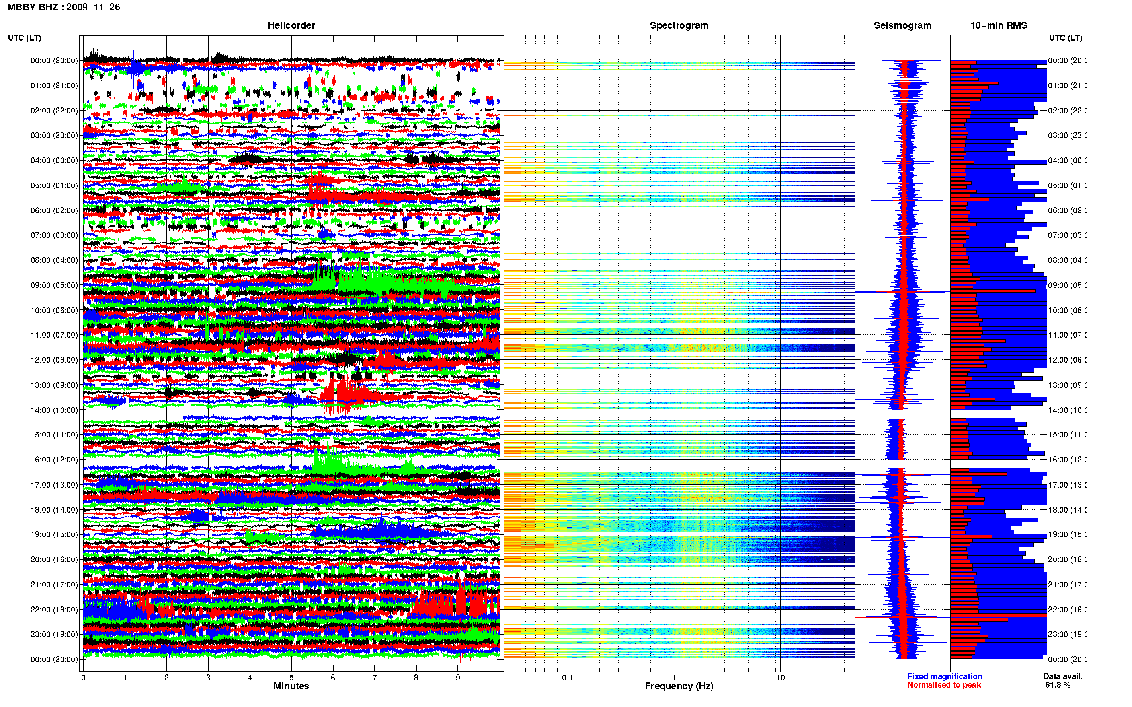
Task: Click the left time label 13:00 (09:00)
Action: pyautogui.click(x=54, y=385)
